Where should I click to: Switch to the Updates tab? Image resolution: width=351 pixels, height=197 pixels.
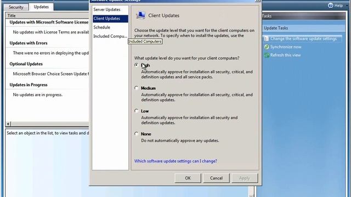(41, 7)
